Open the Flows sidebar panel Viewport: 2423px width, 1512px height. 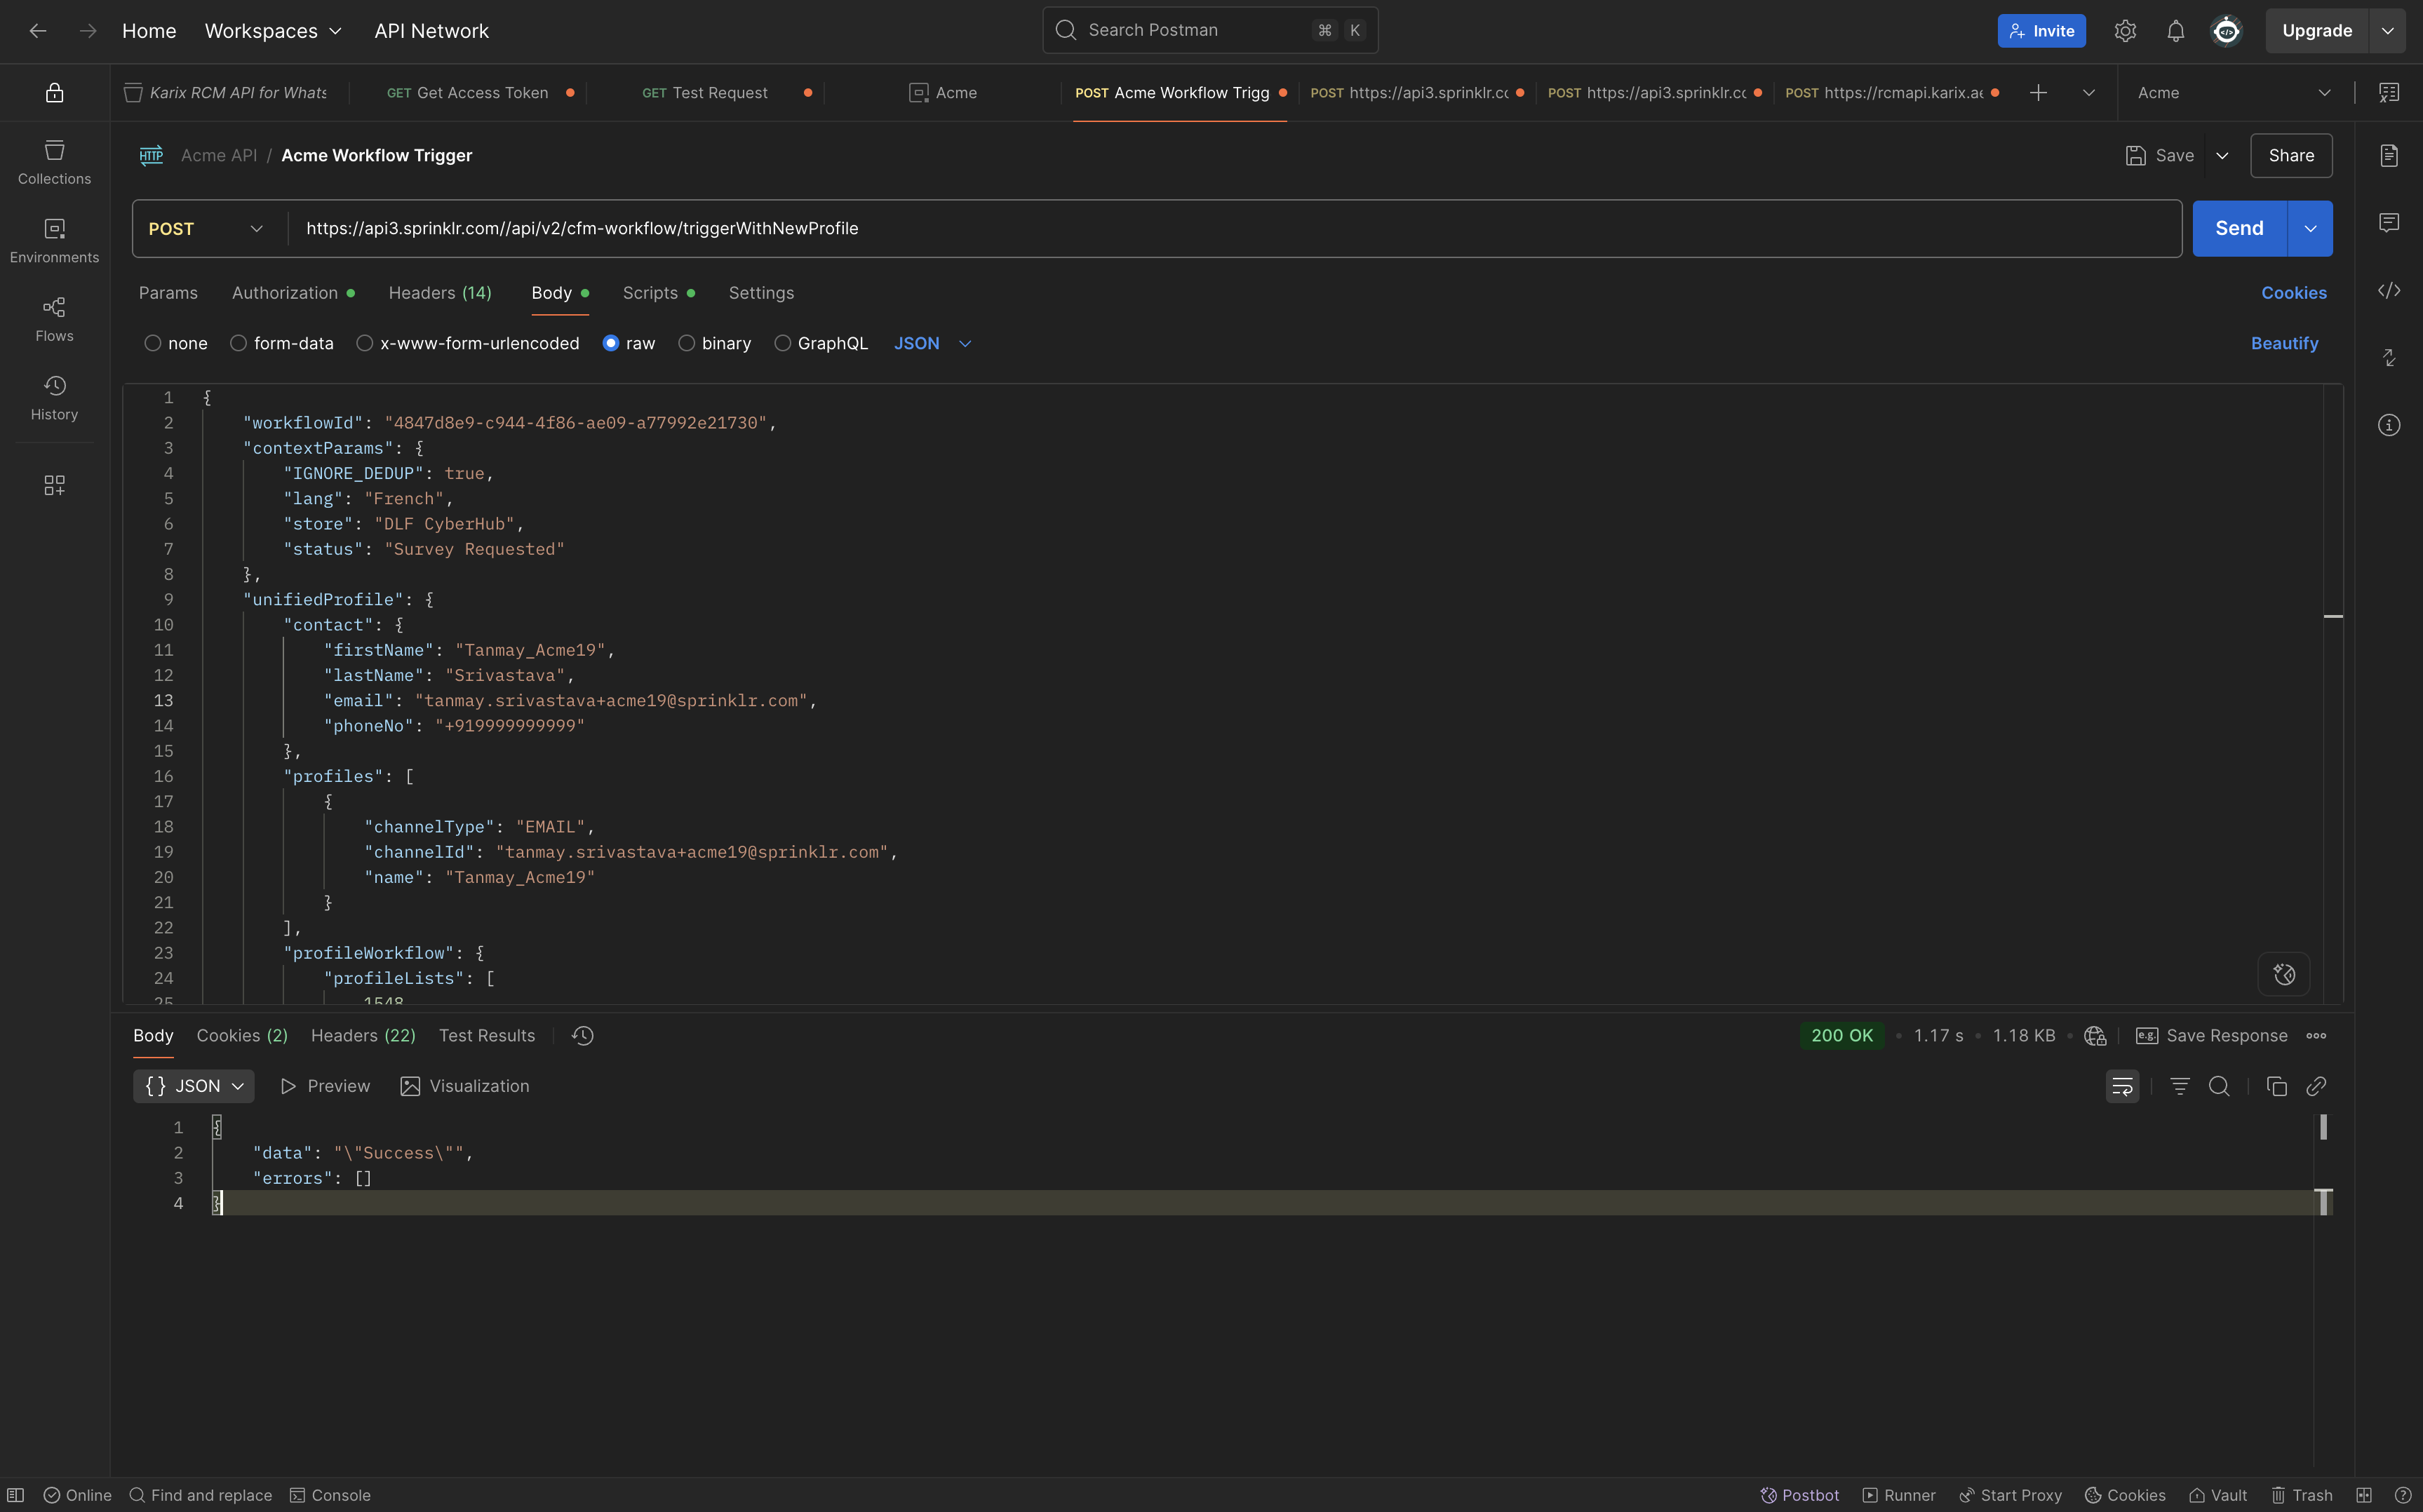54,320
